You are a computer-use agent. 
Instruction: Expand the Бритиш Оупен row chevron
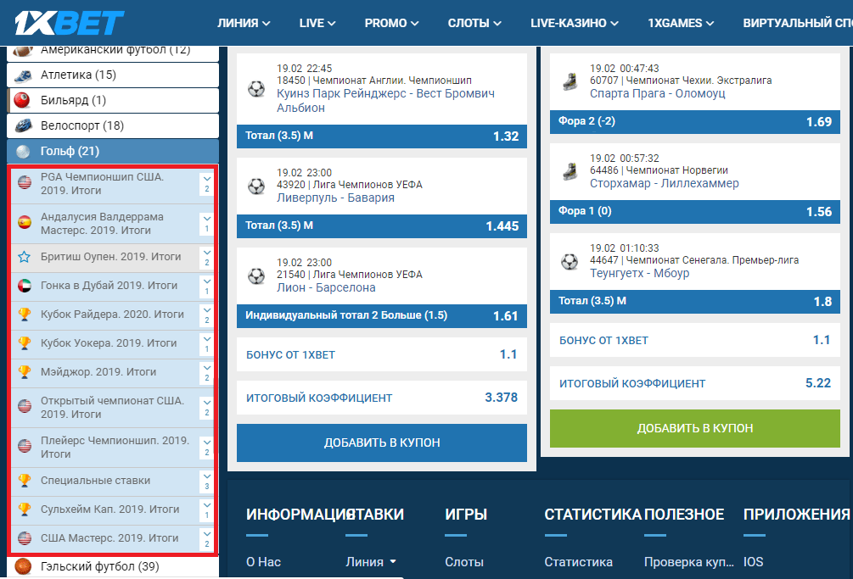[x=207, y=258]
